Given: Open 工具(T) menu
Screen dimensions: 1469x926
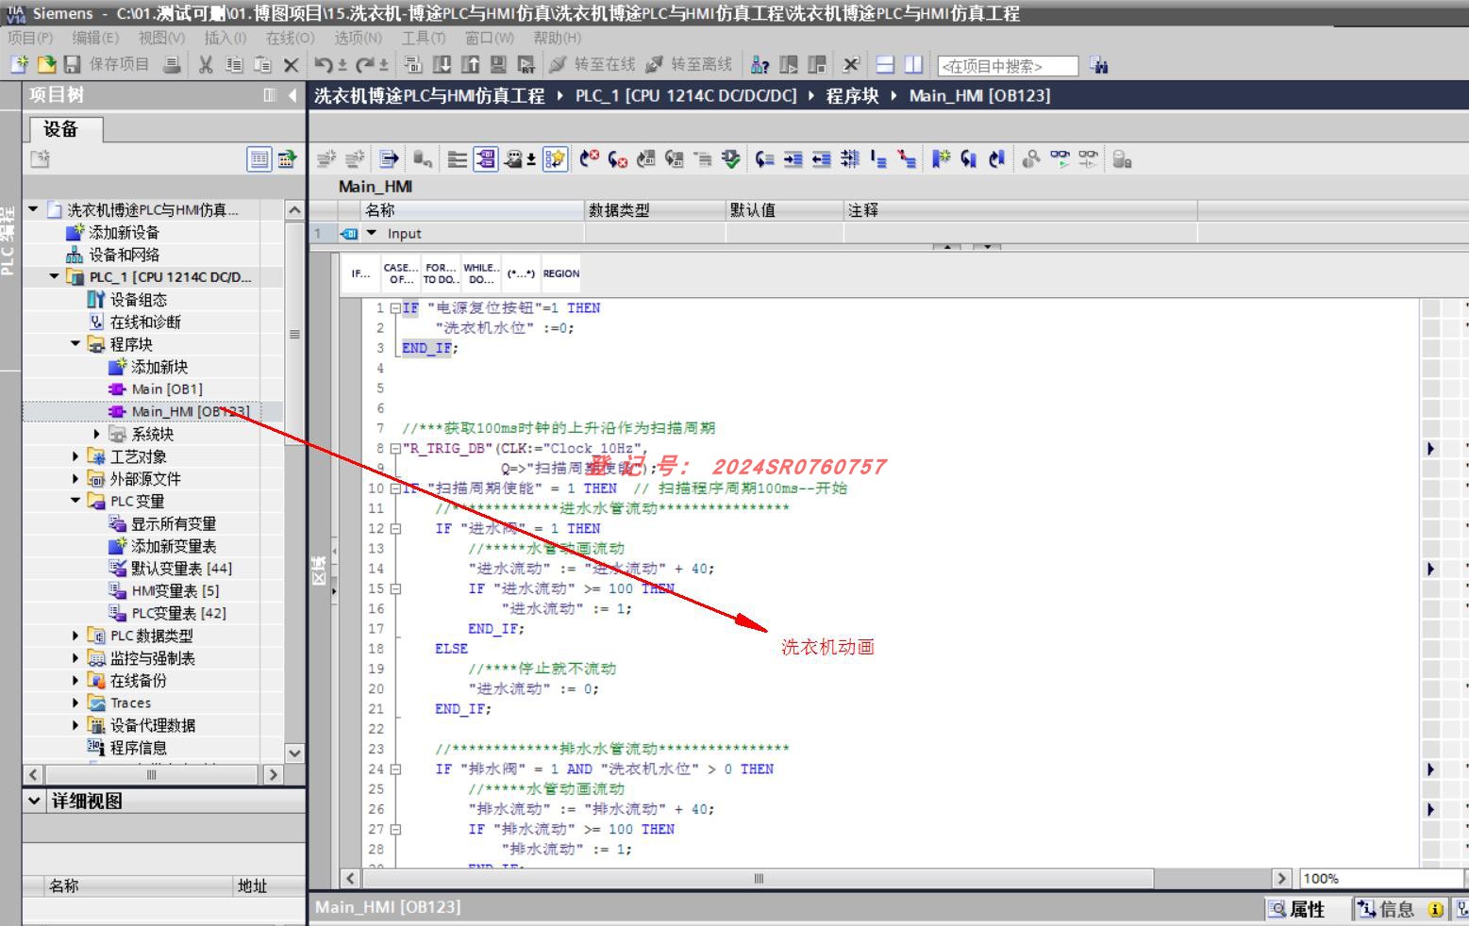Looking at the screenshot, I should tap(424, 38).
